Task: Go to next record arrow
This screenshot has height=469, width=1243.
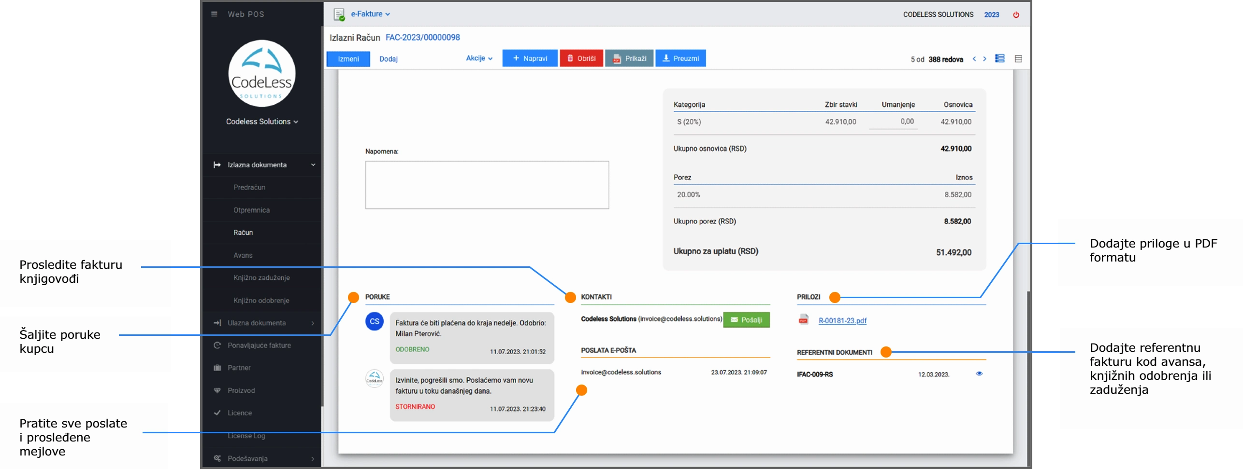Action: tap(984, 59)
